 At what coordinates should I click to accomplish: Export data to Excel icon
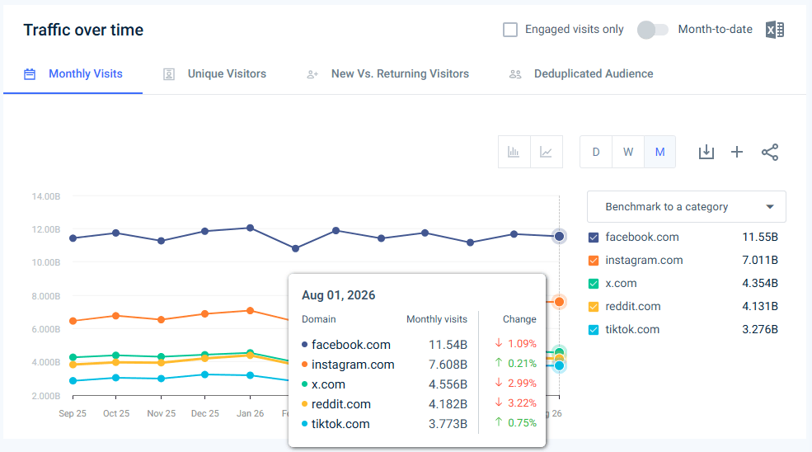coord(775,30)
